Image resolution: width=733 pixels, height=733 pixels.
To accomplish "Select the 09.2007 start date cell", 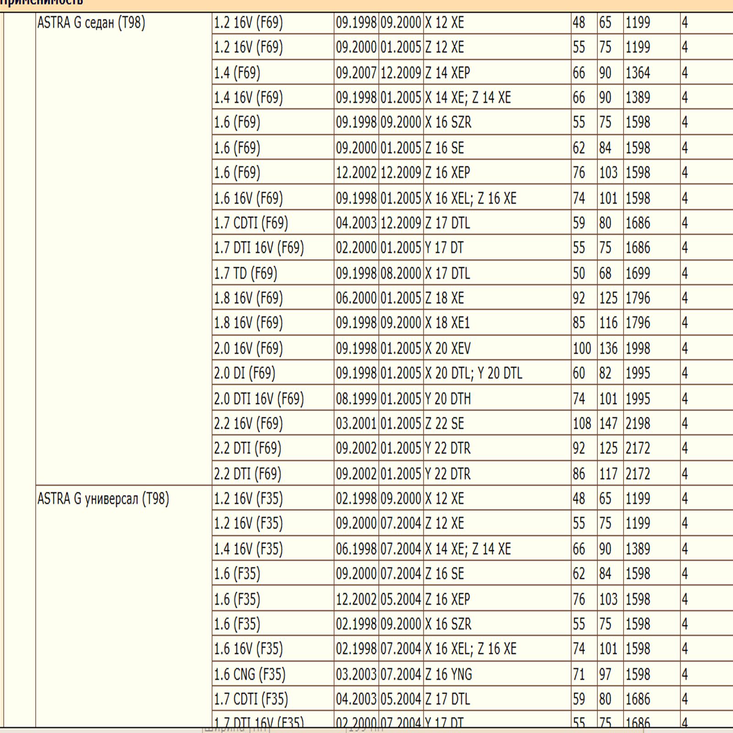I will (x=356, y=73).
